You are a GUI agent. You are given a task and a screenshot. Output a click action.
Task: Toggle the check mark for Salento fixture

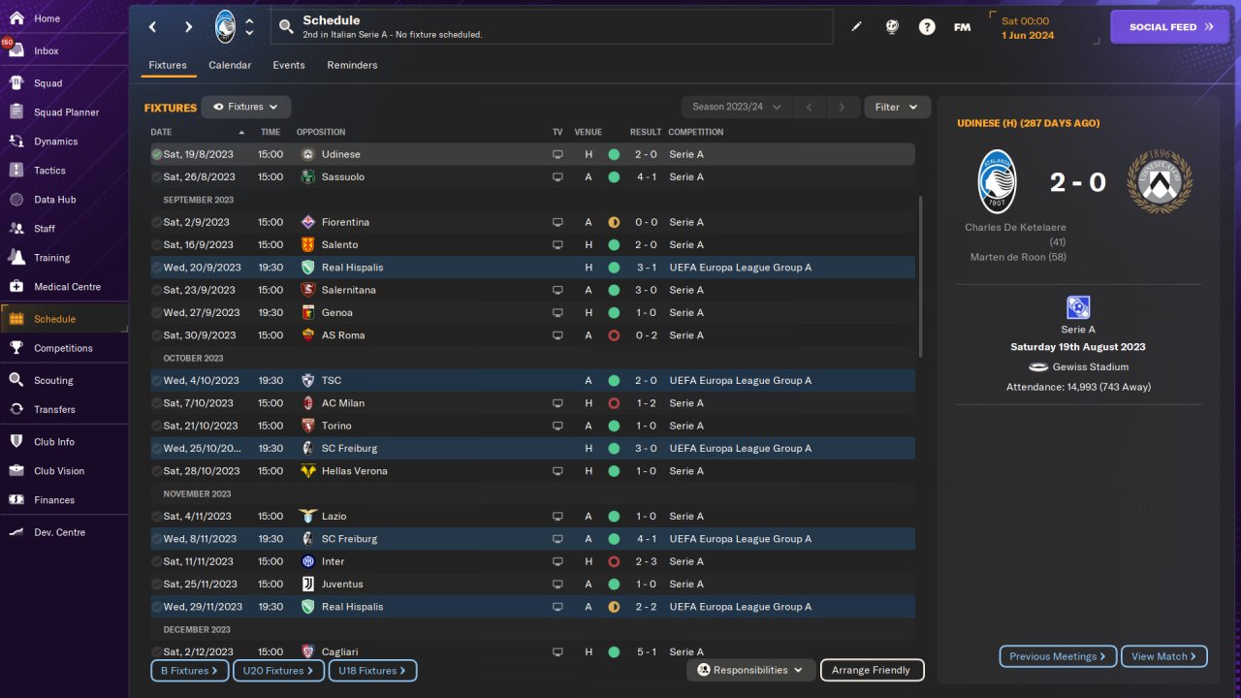pos(156,245)
